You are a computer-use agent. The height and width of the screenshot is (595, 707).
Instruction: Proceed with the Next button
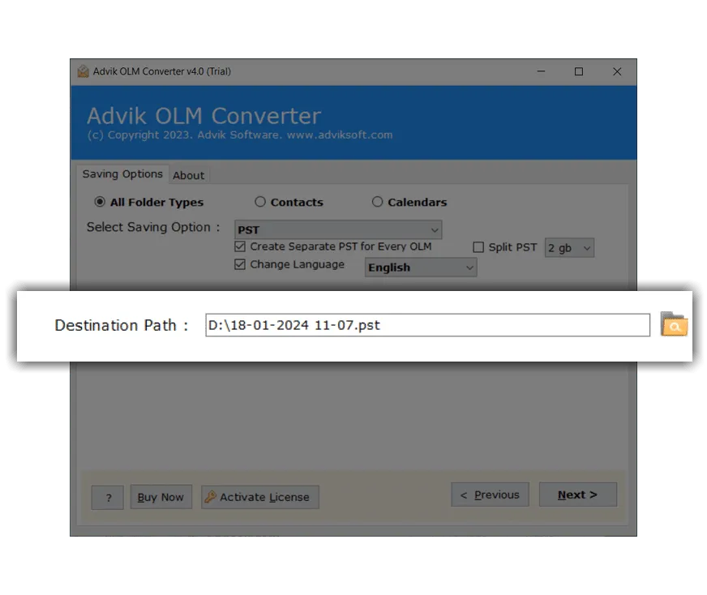click(578, 494)
